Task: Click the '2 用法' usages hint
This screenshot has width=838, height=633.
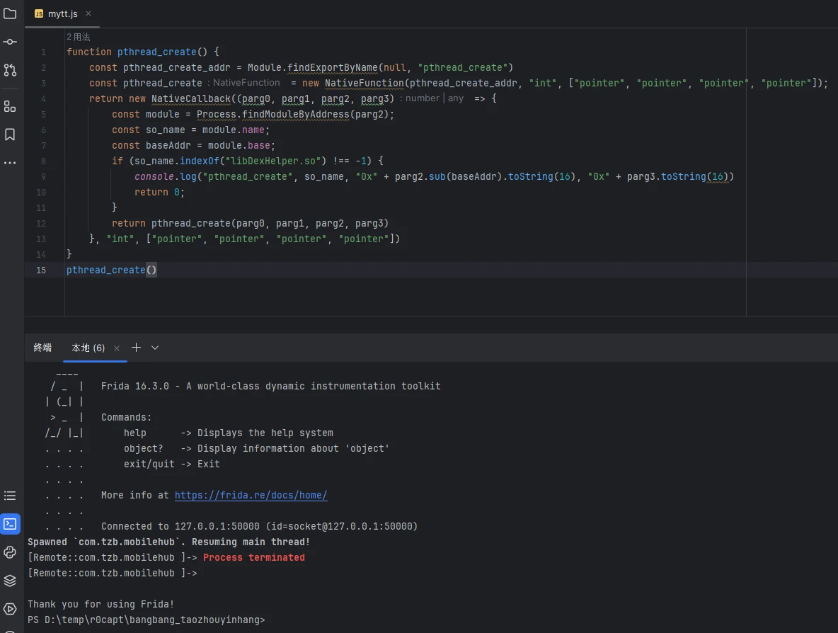Action: point(79,36)
